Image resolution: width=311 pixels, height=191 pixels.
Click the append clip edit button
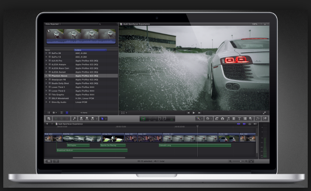pos(92,119)
